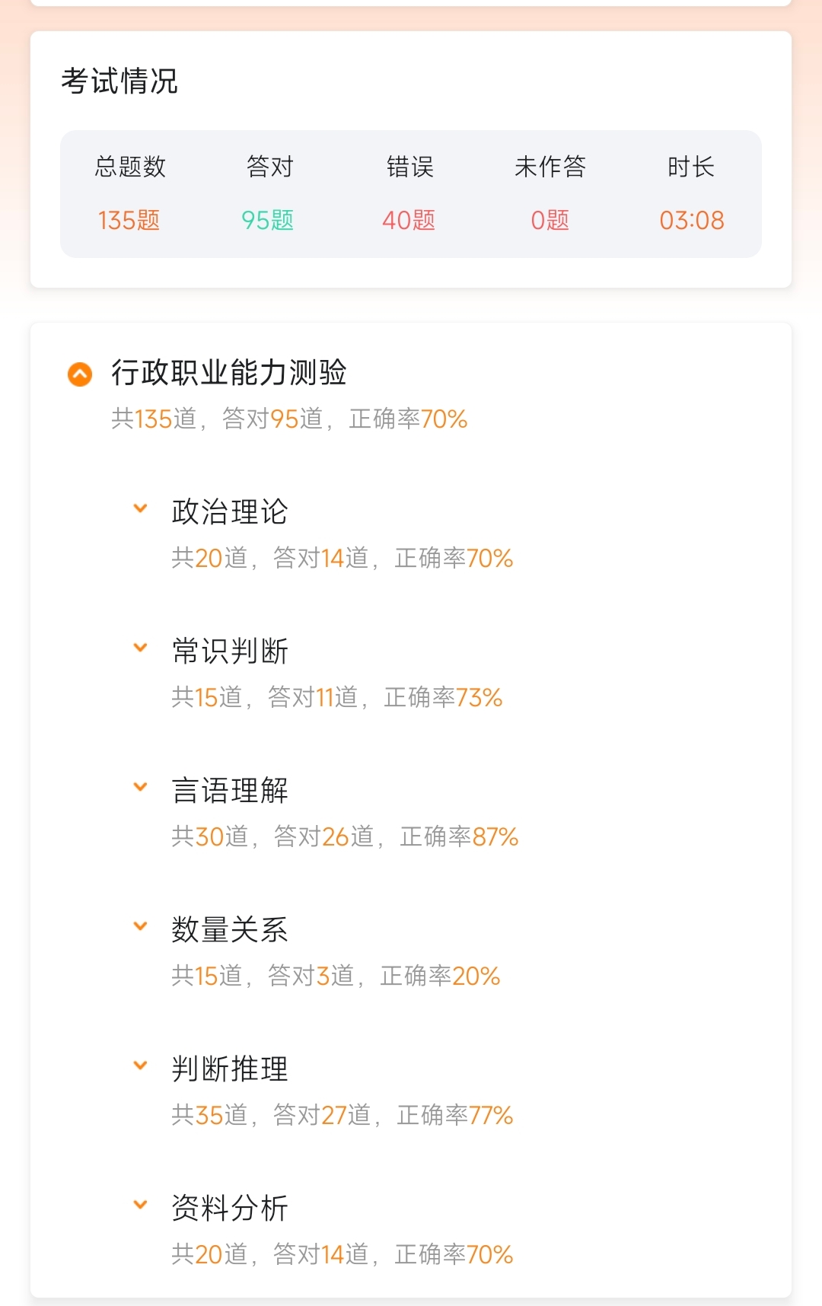Open the 常识判断 section title
Screen dimensions: 822x1306
(230, 651)
